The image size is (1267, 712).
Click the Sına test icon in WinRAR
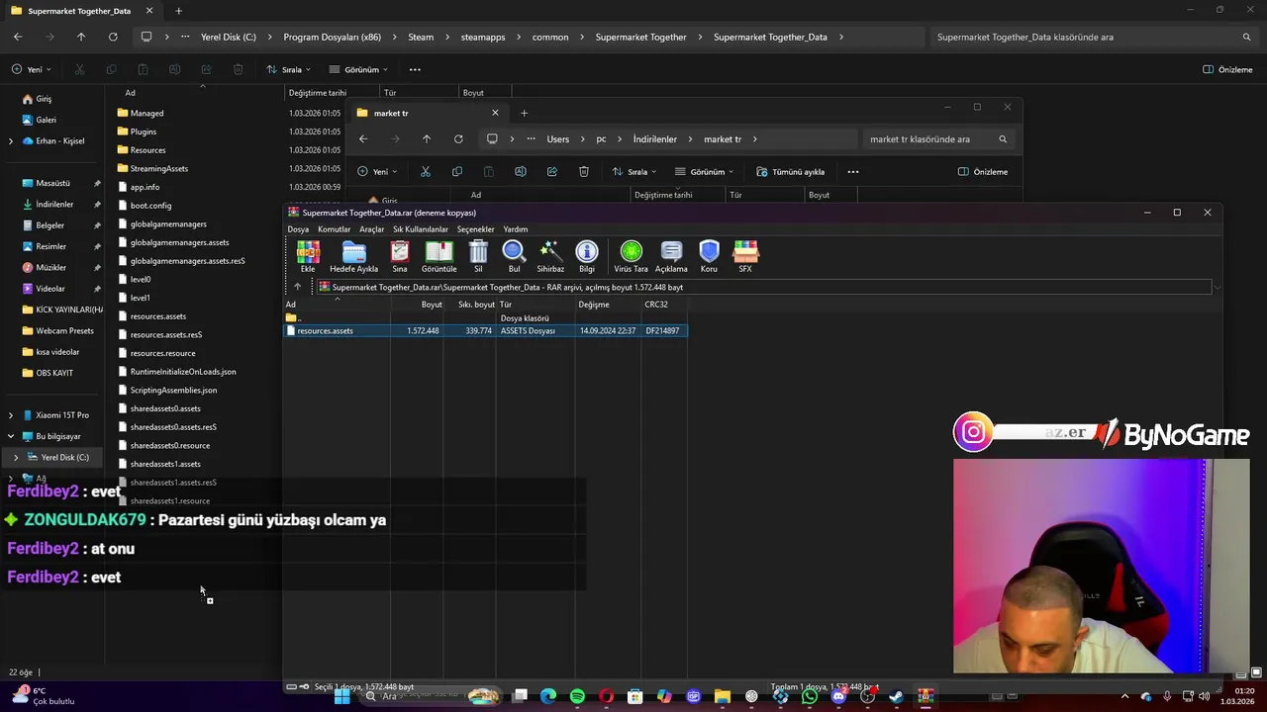tap(400, 256)
